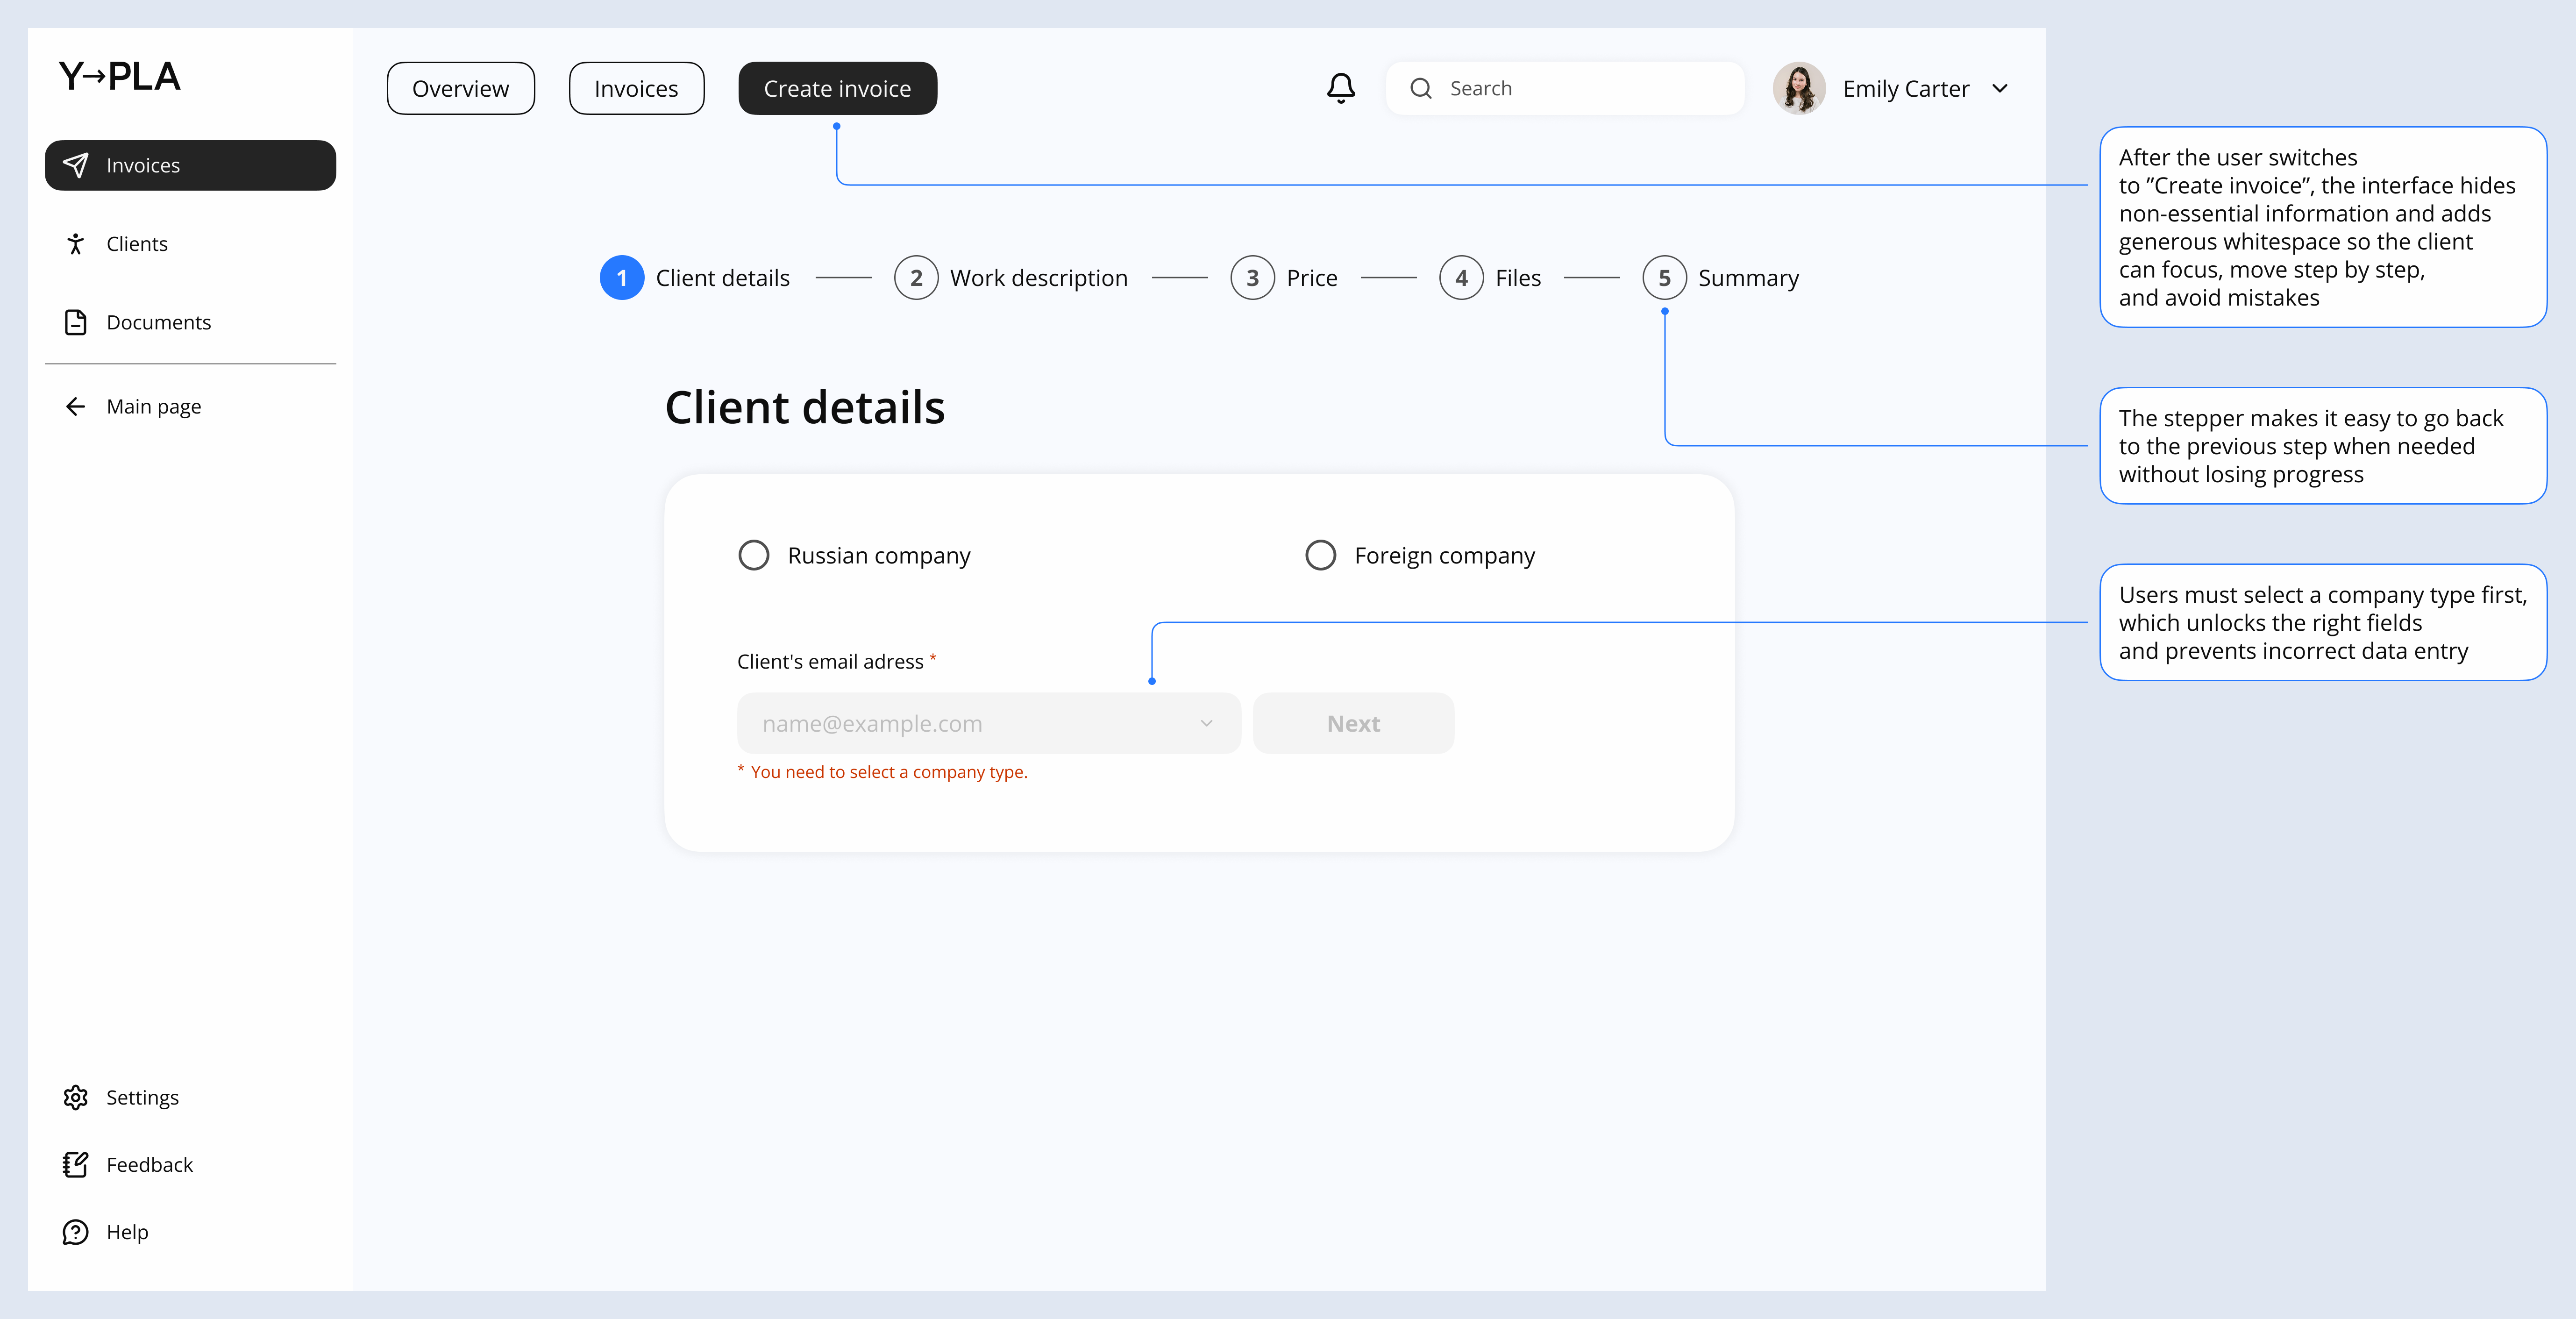The image size is (2576, 1319).
Task: Select the Russian company option
Action: click(x=753, y=554)
